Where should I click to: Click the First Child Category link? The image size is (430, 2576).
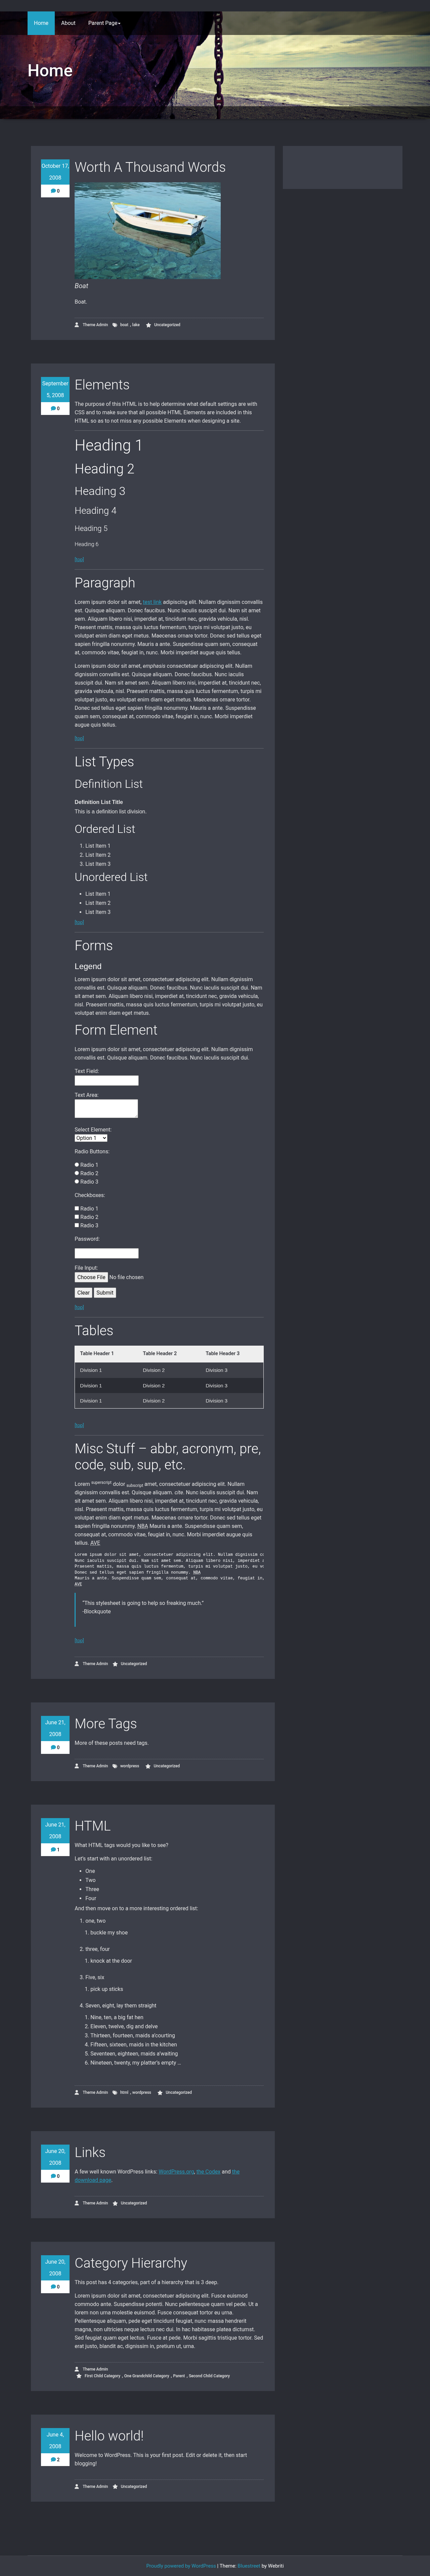[102, 2376]
